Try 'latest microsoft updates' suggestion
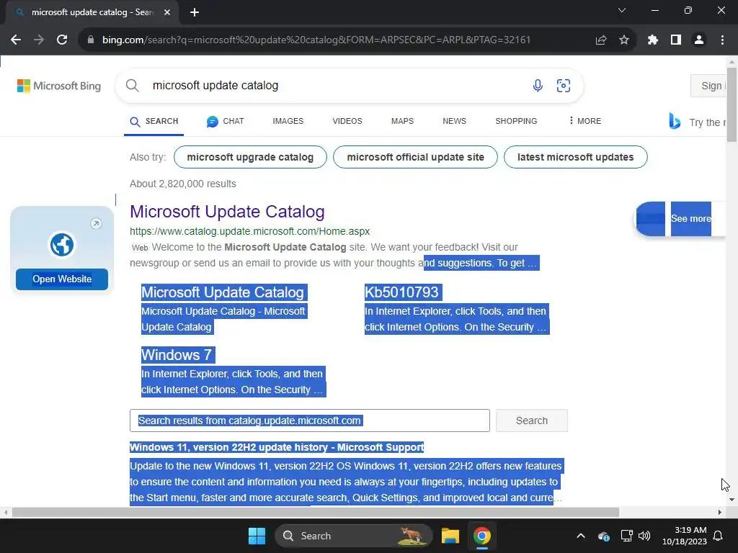 click(x=575, y=157)
